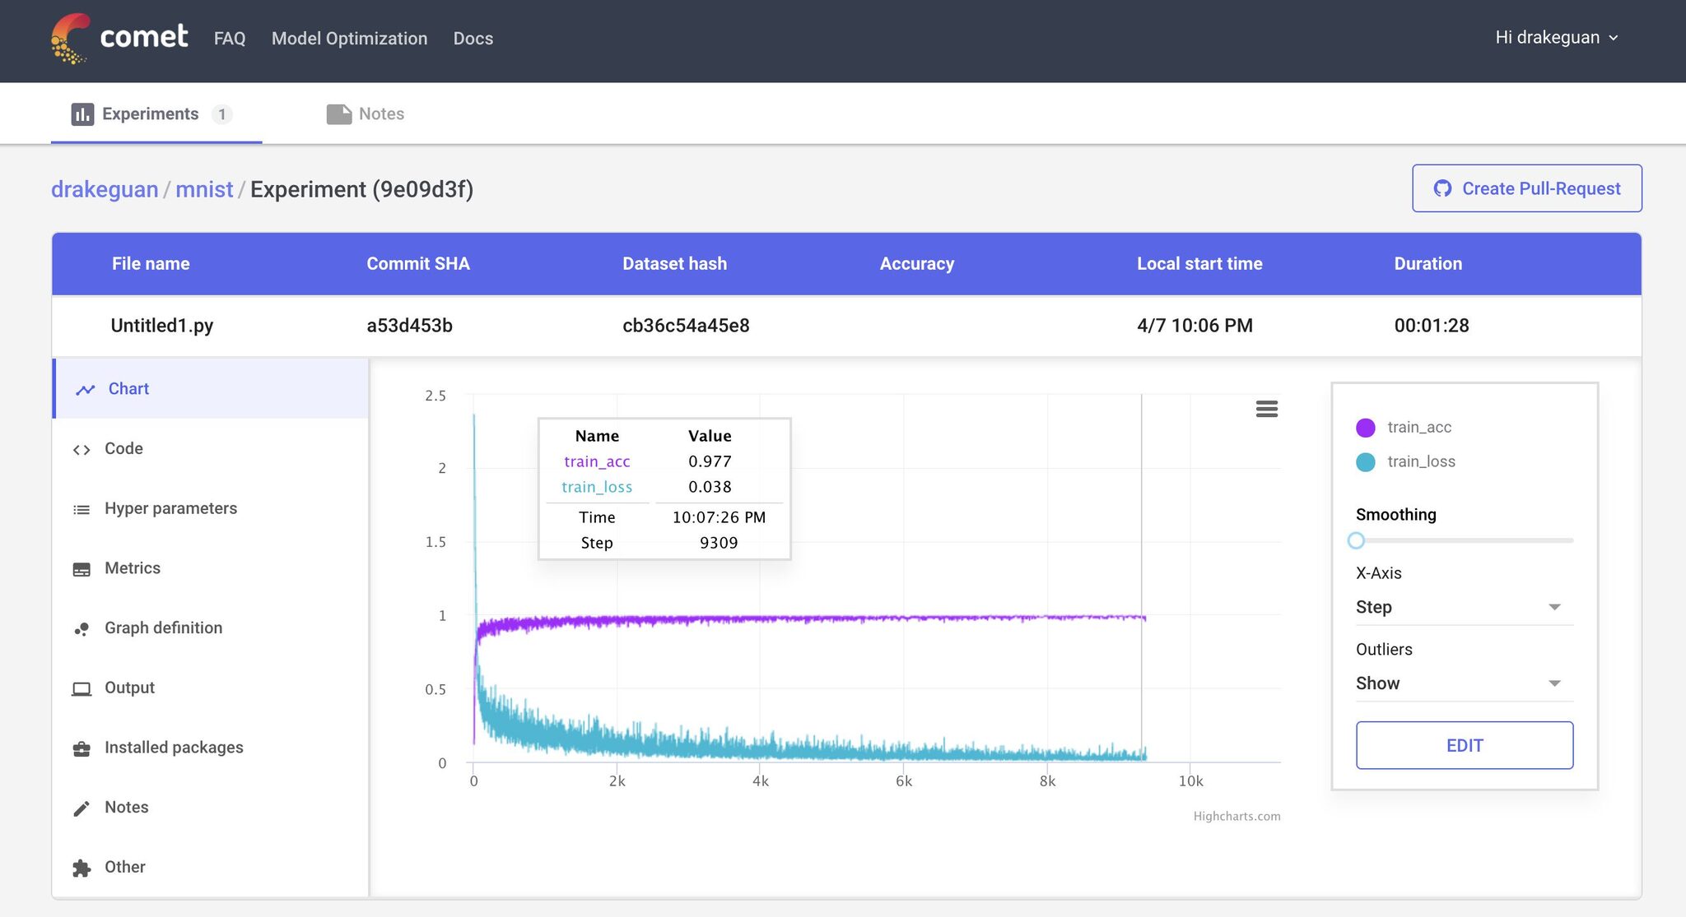The height and width of the screenshot is (917, 1686).
Task: Click the Hyper parameters list icon
Action: point(82,509)
